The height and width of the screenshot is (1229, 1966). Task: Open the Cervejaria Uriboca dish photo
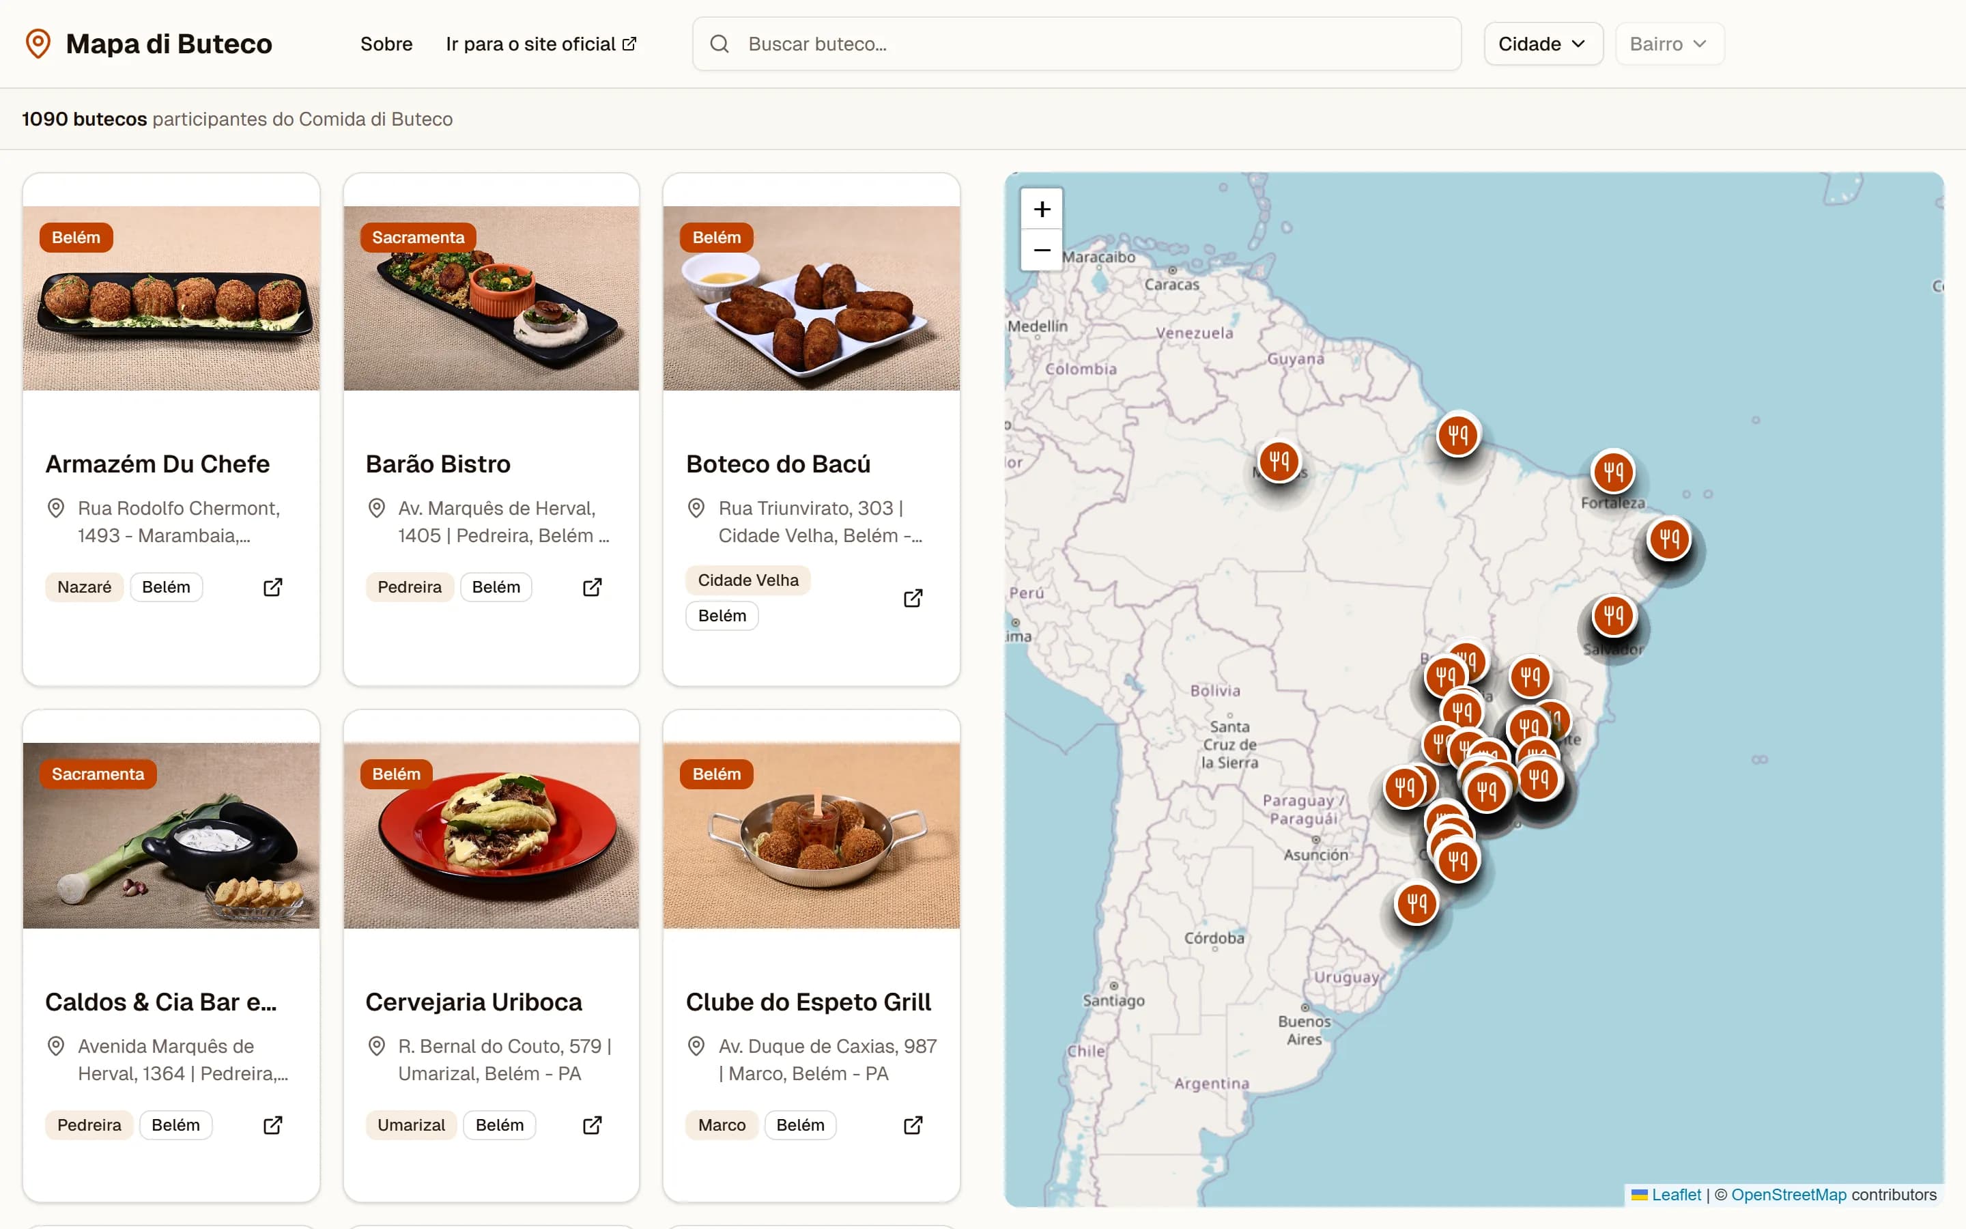[491, 836]
